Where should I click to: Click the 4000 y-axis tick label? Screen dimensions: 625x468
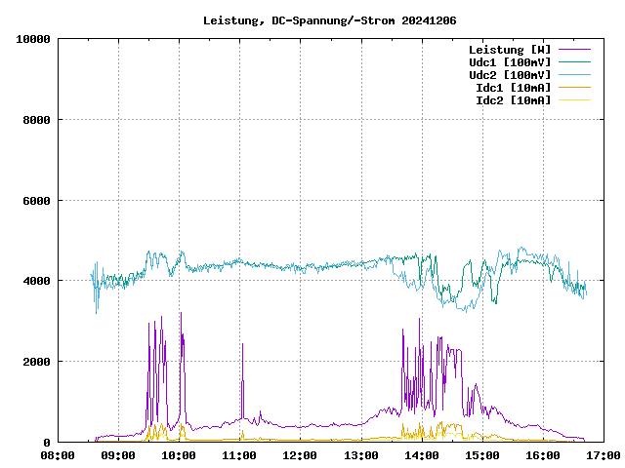point(36,281)
